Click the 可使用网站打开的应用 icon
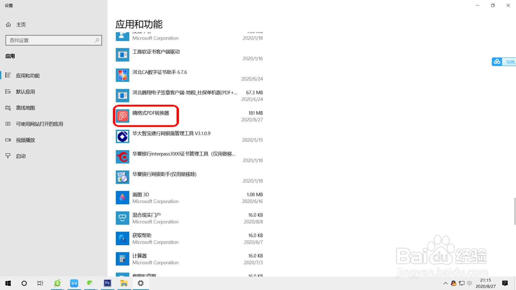Image resolution: width=516 pixels, height=290 pixels. click(8, 124)
